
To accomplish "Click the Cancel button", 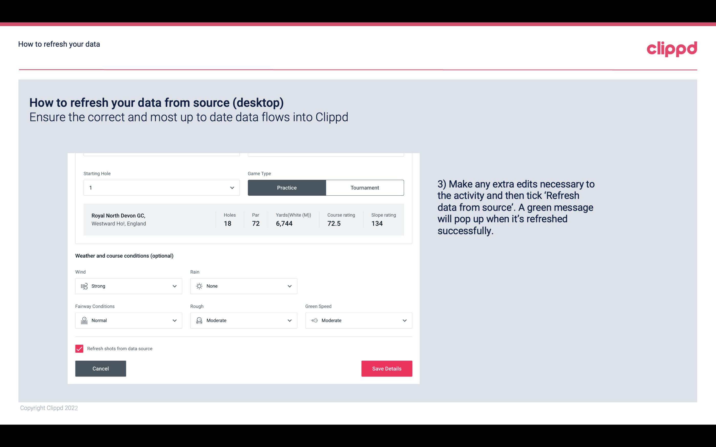I will tap(101, 369).
